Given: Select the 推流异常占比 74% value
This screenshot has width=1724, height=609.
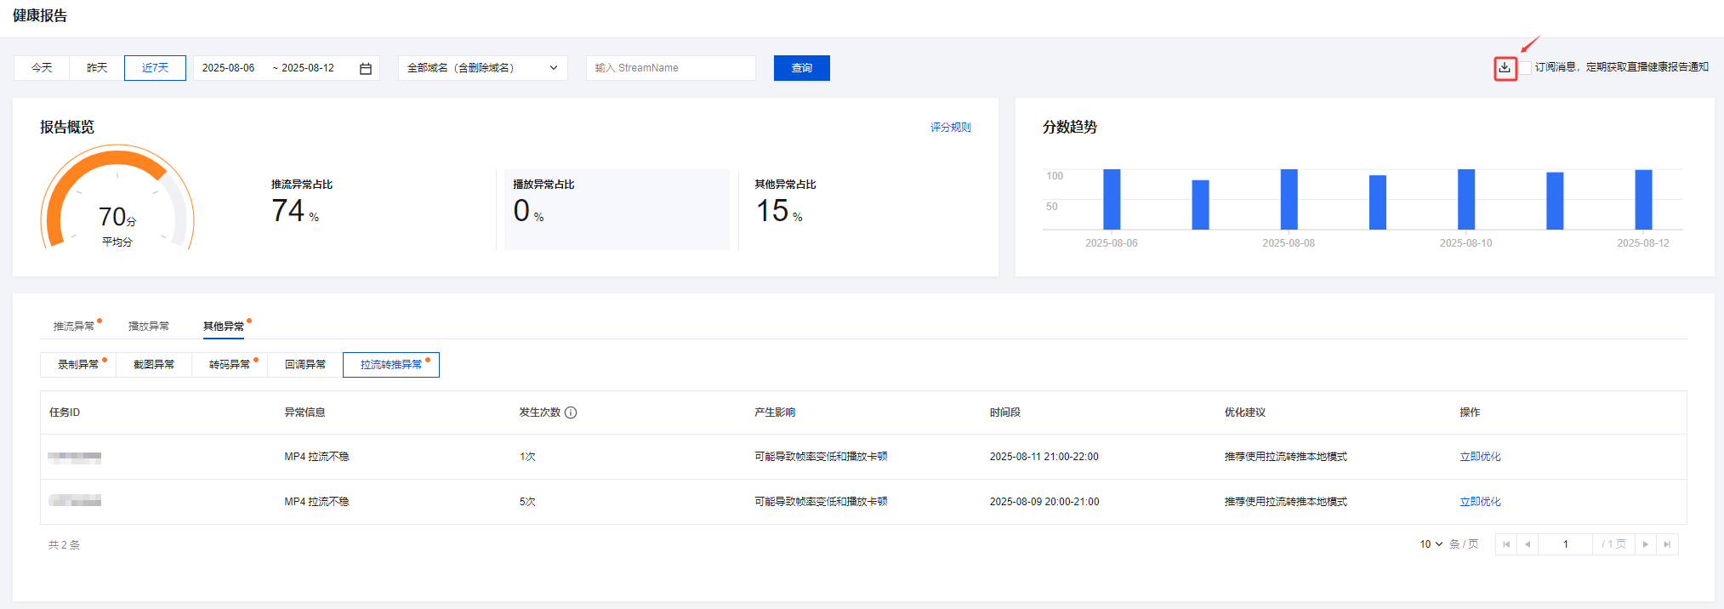Looking at the screenshot, I should (295, 211).
